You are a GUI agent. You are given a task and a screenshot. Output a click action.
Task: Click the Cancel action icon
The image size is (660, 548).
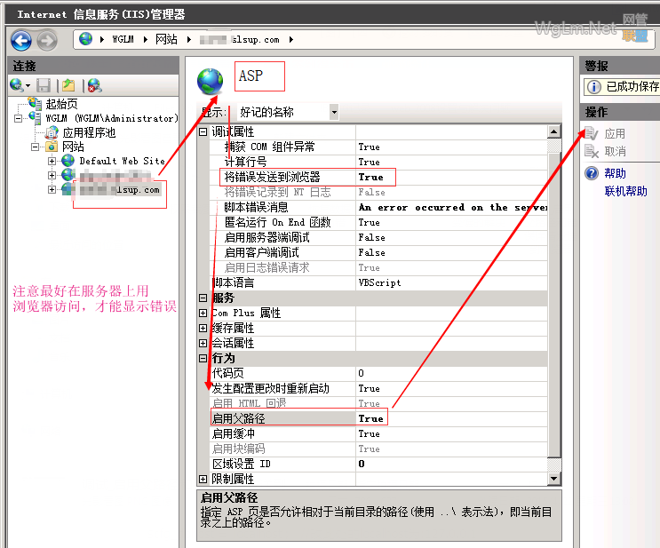tap(592, 151)
